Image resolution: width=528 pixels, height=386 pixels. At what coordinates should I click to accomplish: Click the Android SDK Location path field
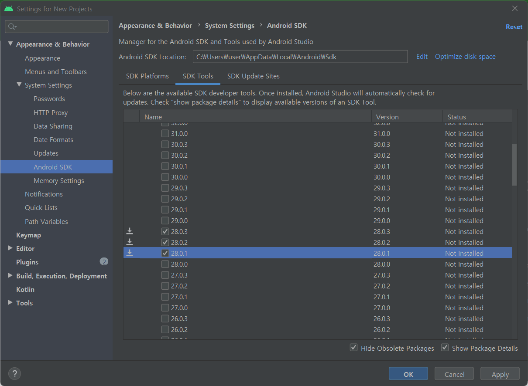pos(300,57)
